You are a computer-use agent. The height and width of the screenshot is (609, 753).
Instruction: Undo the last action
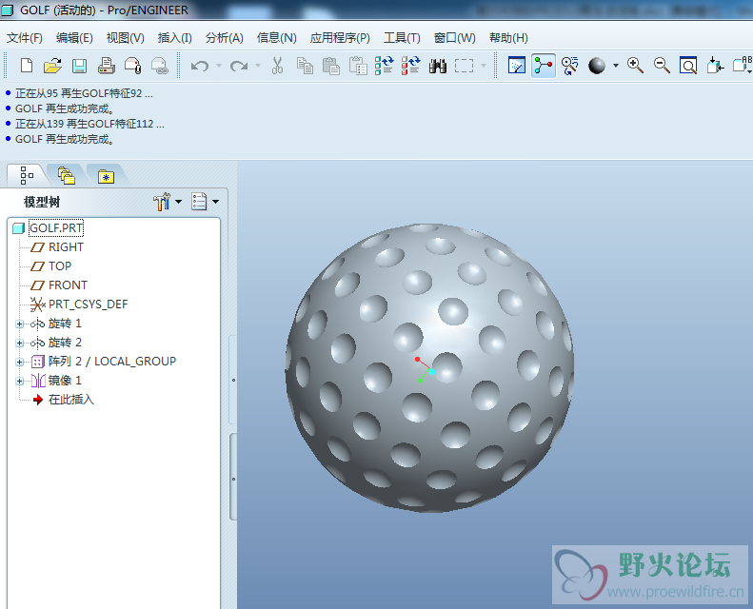click(x=200, y=66)
